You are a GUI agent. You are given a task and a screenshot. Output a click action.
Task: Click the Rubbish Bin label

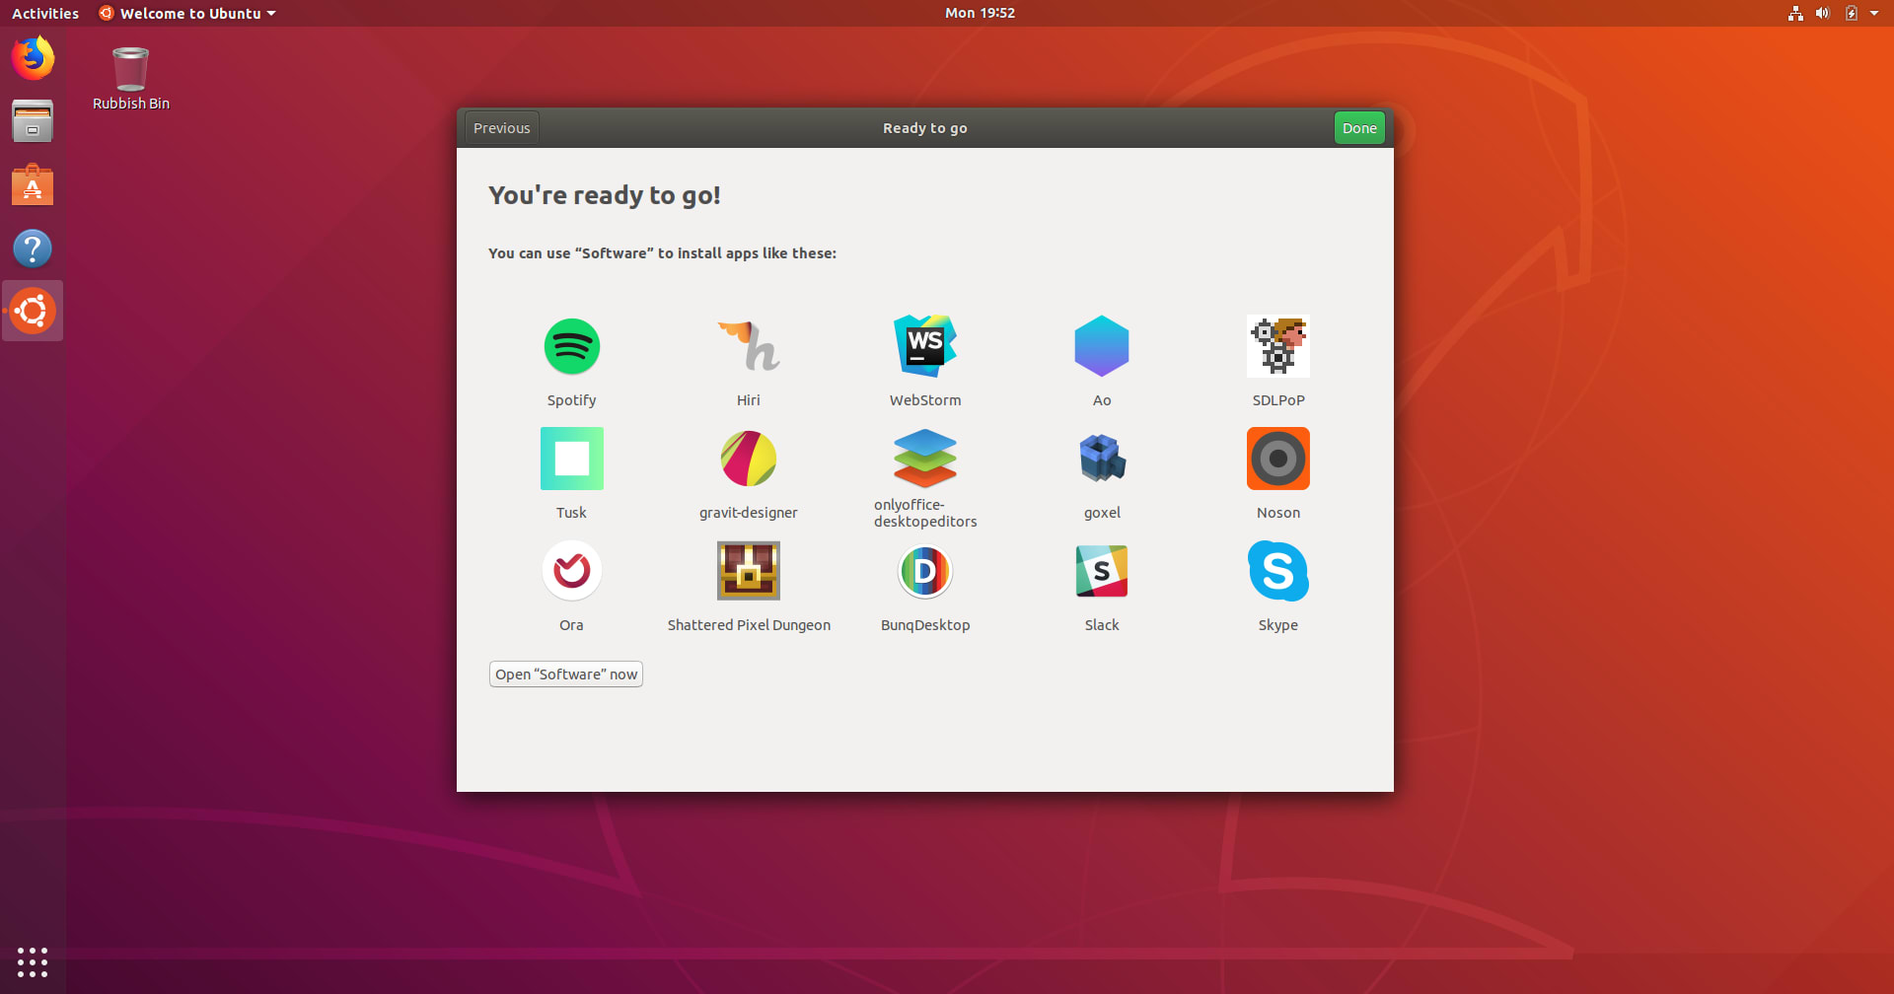(x=131, y=104)
